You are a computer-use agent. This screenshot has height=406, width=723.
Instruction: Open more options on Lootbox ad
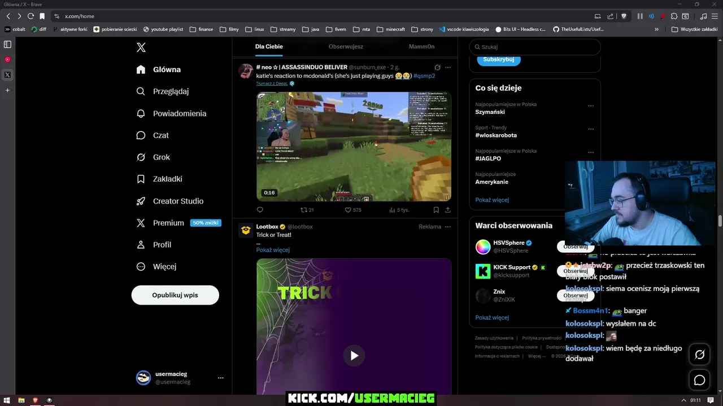tap(448, 227)
